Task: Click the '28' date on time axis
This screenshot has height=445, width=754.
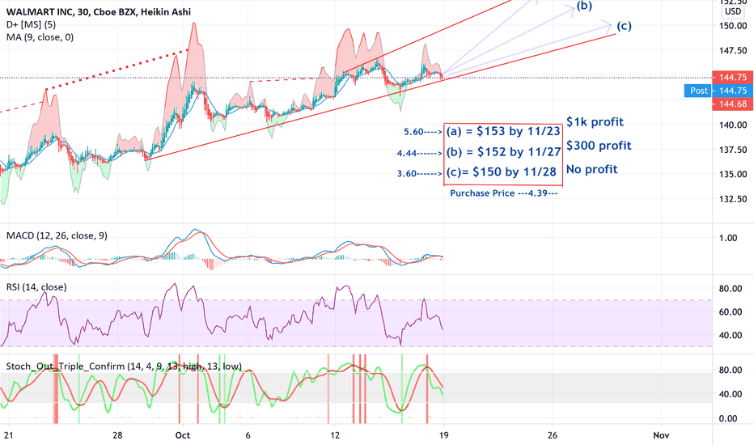Action: [117, 435]
